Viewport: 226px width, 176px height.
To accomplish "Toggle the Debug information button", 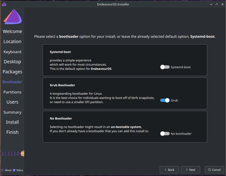I will [18, 170].
